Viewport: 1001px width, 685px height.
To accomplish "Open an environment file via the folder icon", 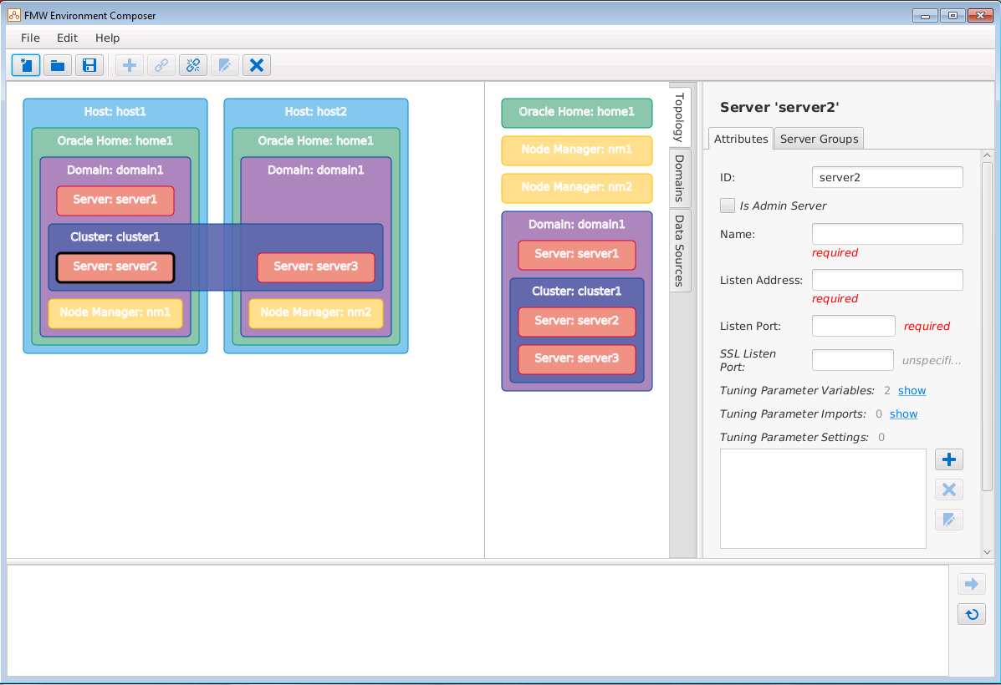I will tap(58, 65).
